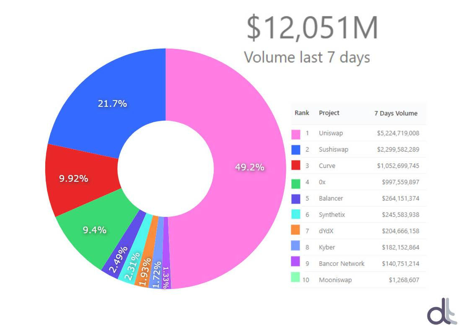The width and height of the screenshot is (461, 335).
Task: Click the 0x project name
Action: click(x=322, y=182)
